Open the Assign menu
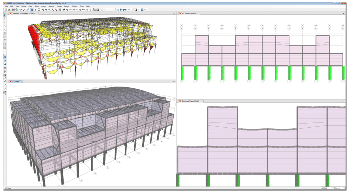 [44, 6]
